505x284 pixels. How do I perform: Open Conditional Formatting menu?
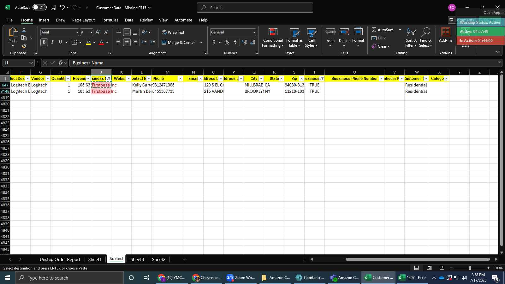click(273, 38)
